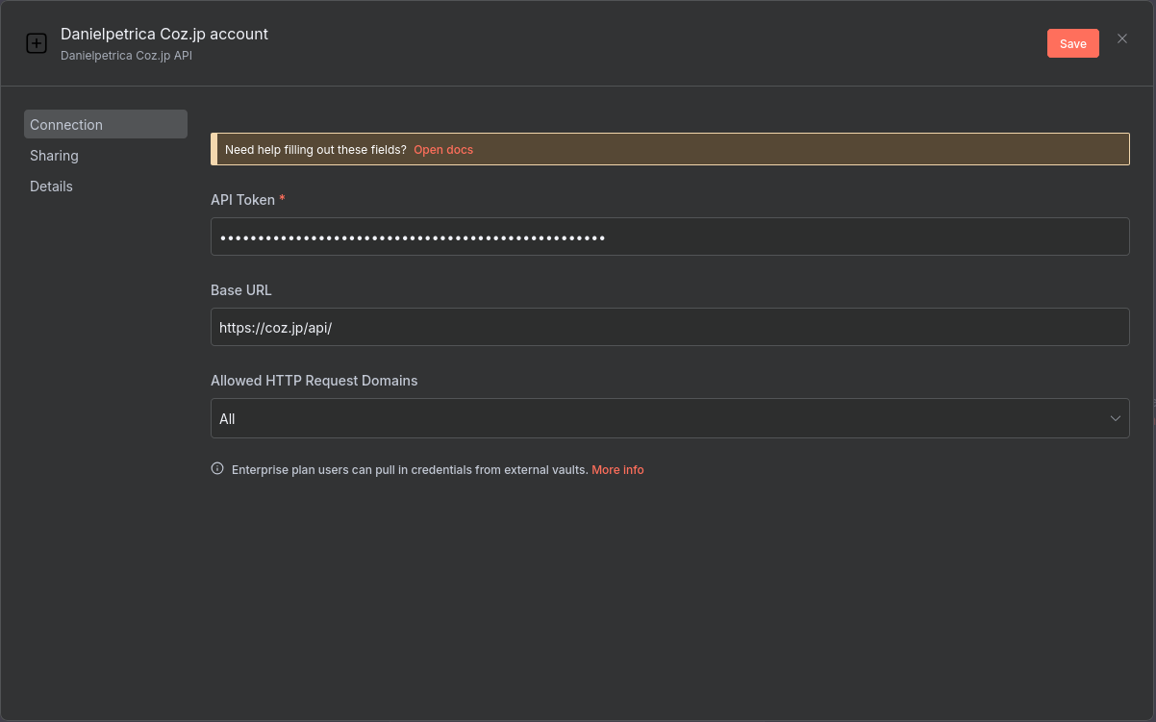Click the "Need help filling out these fields?" text
This screenshot has height=722, width=1156.
(x=315, y=150)
